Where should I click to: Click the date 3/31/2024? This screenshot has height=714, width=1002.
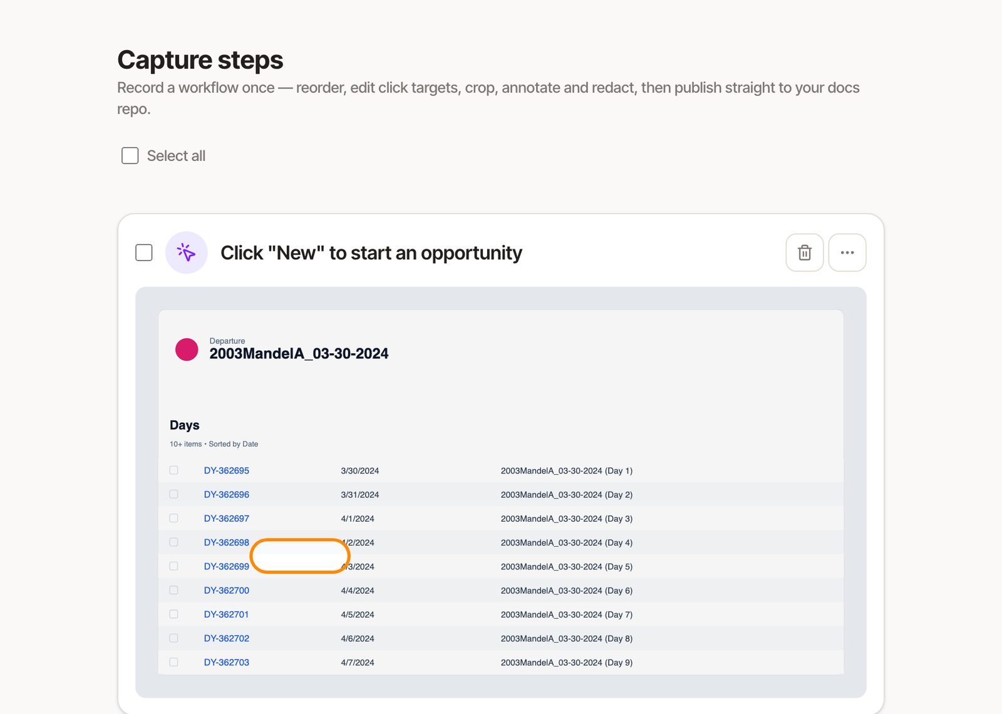click(359, 495)
